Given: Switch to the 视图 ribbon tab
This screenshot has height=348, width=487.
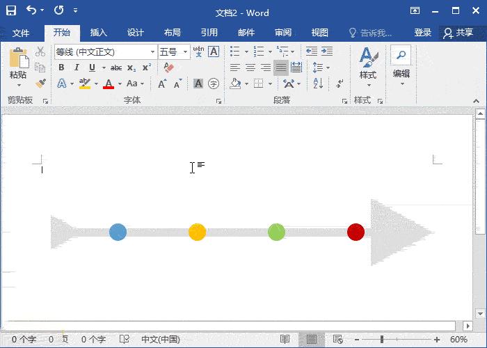Looking at the screenshot, I should click(319, 33).
